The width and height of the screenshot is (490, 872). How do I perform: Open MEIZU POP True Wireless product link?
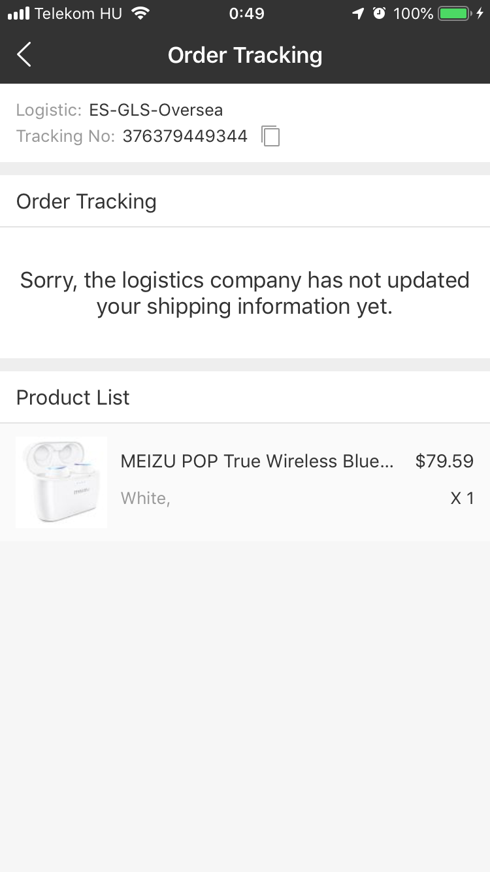257,461
